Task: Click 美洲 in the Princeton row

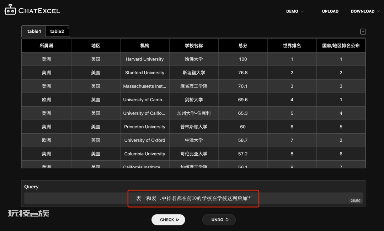Action: (x=46, y=127)
